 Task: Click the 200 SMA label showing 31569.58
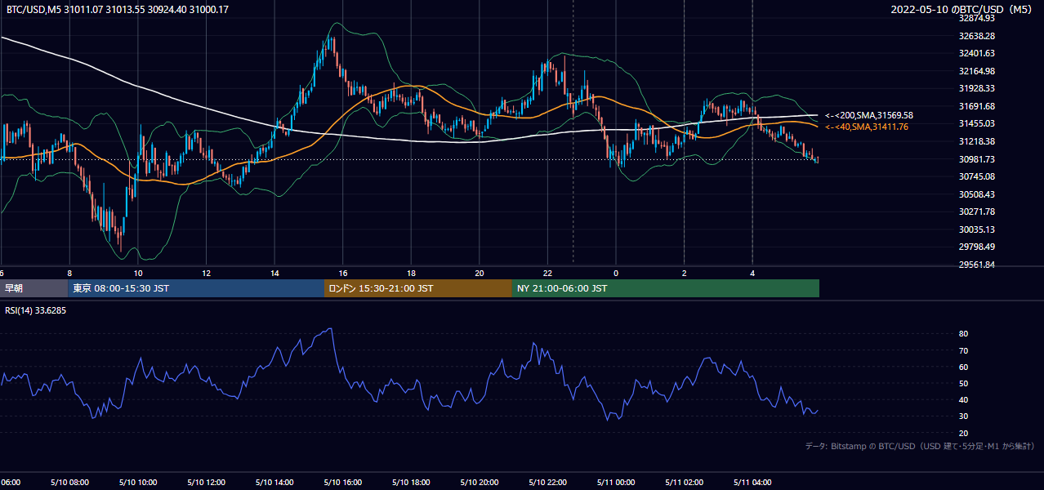(x=869, y=116)
